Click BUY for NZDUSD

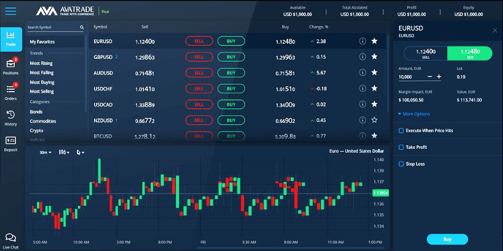click(231, 120)
